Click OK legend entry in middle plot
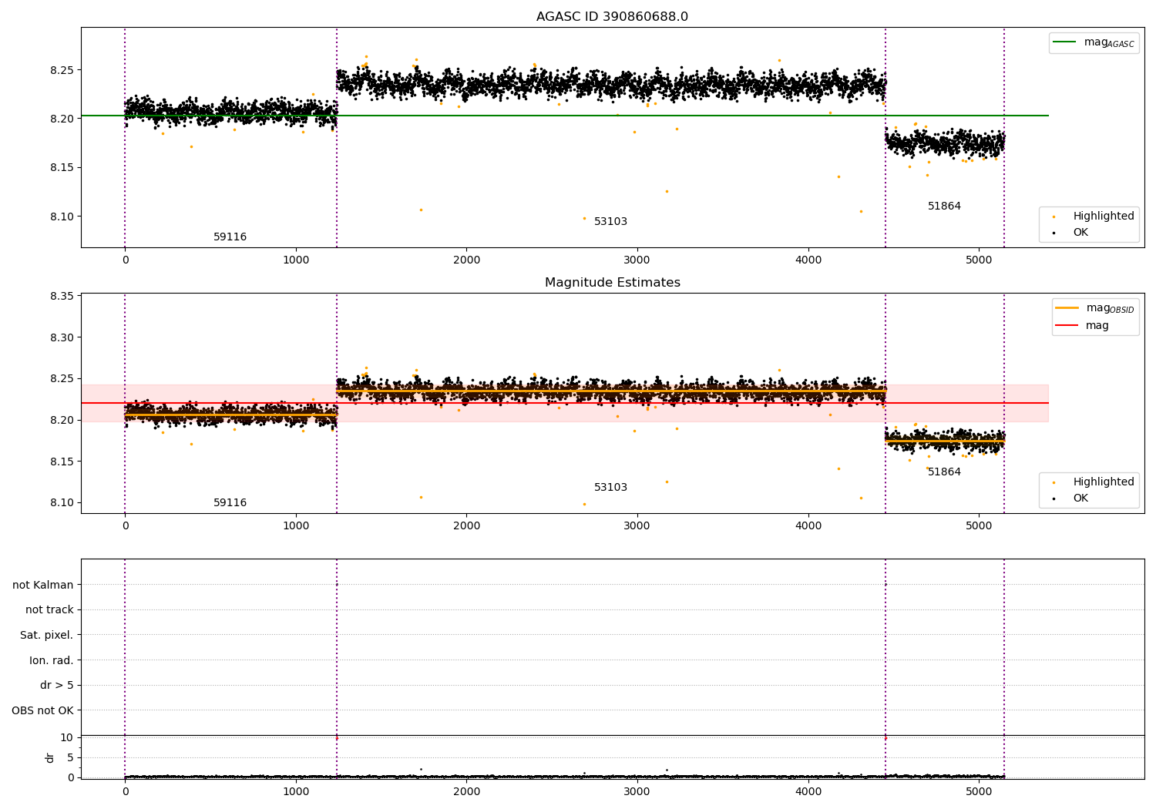This screenshot has height=809, width=1156. 1071,498
